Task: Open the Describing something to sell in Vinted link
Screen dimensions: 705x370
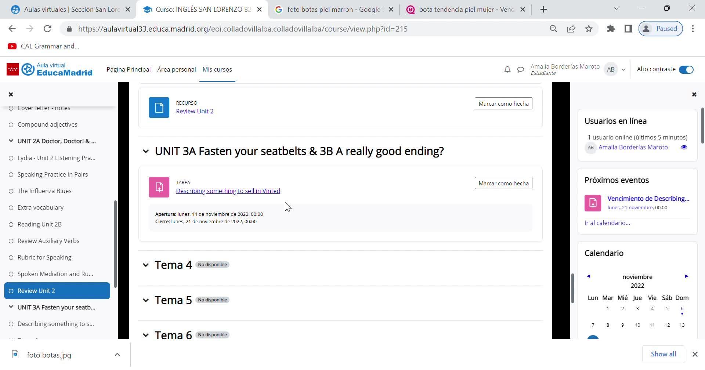Action: coord(228,191)
